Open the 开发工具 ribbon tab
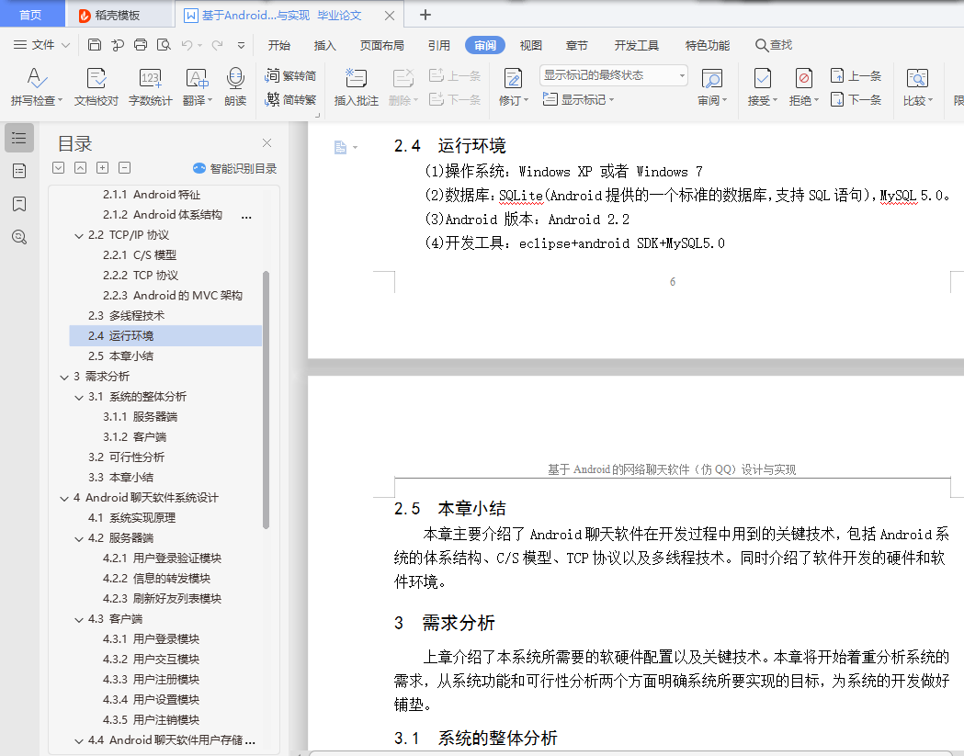 pos(636,46)
